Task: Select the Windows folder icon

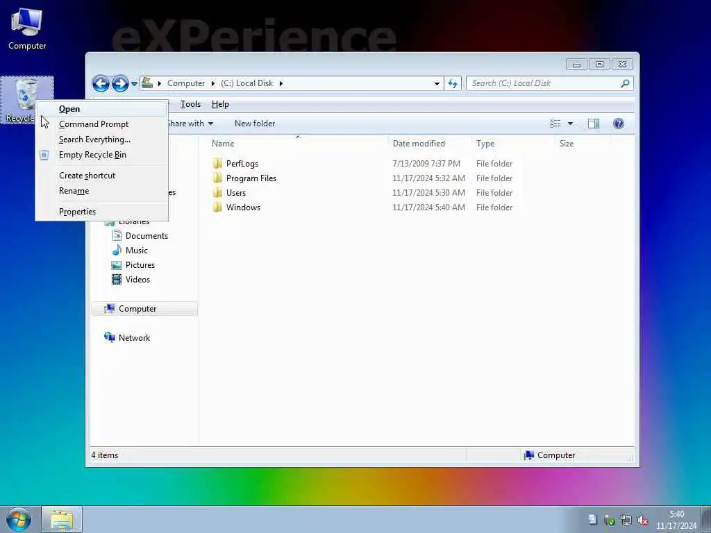Action: point(217,207)
